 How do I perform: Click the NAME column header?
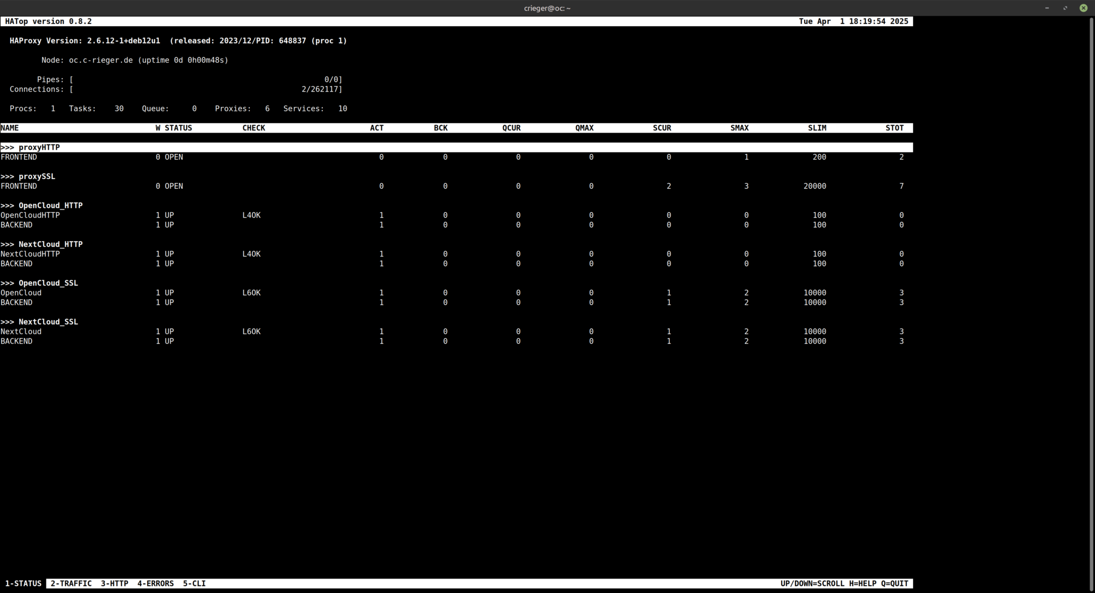(x=10, y=128)
